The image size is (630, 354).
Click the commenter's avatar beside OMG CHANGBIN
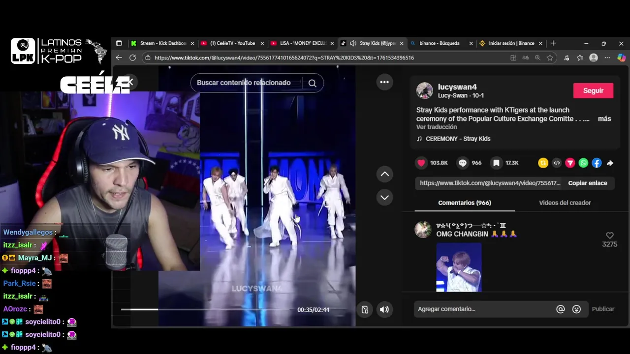click(x=423, y=229)
